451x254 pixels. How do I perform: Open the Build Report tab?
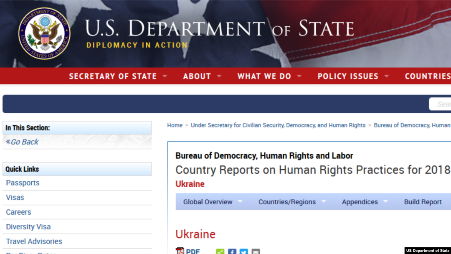(423, 202)
